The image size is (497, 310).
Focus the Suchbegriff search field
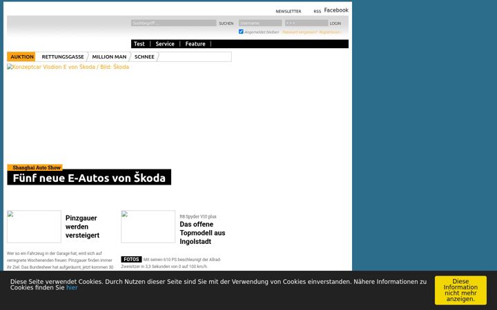(174, 23)
